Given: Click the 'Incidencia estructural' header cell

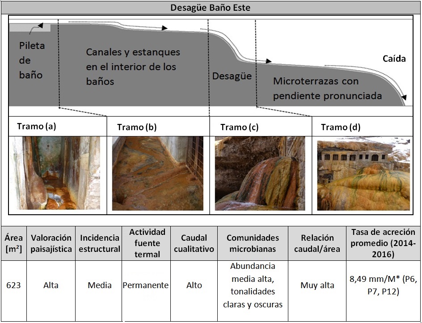Looking at the screenshot, I should pos(99,243).
